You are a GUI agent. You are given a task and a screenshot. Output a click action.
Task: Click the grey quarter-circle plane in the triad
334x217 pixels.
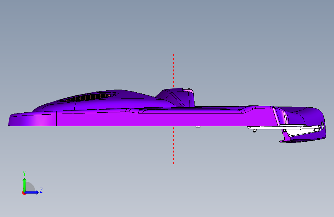tap(30, 187)
